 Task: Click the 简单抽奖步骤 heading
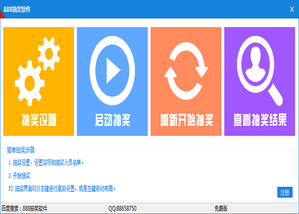pyautogui.click(x=21, y=150)
